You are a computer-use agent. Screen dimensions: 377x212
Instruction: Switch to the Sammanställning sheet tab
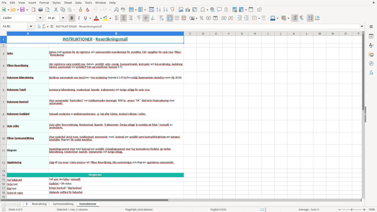[63, 204]
